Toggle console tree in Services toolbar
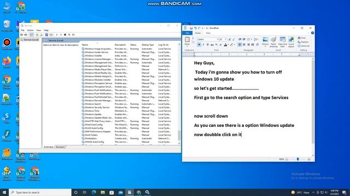 click(x=32, y=35)
